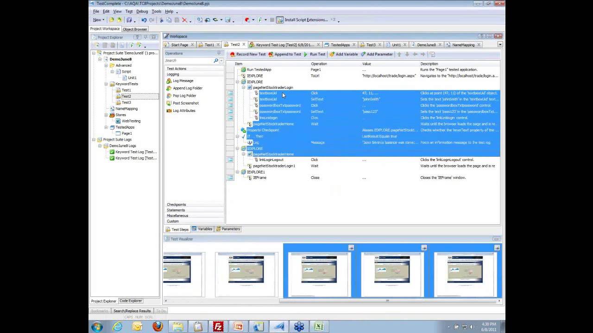
Task: Click the Save All disk icon
Action: tap(129, 20)
